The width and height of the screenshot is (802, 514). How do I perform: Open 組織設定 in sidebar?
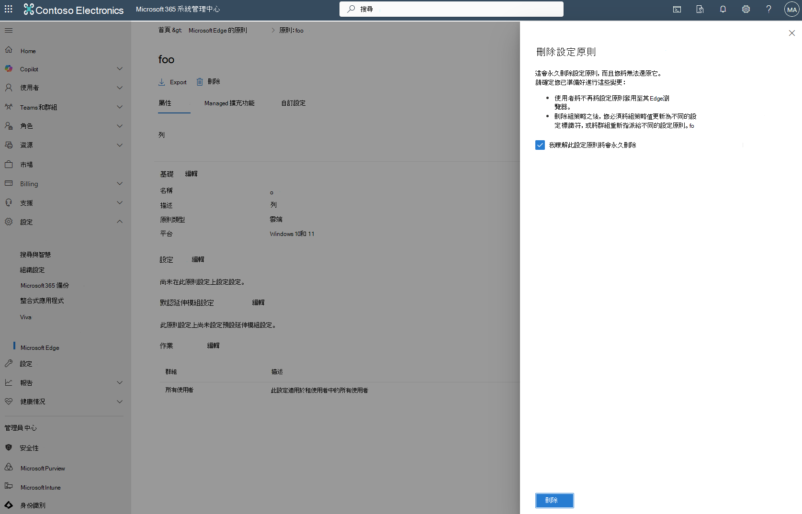click(x=32, y=270)
